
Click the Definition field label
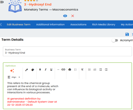click(11, 66)
